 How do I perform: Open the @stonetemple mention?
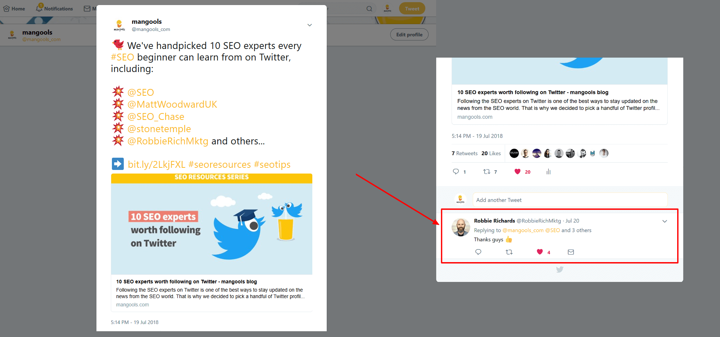(159, 129)
